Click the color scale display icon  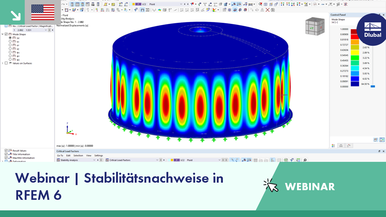pos(214,10)
